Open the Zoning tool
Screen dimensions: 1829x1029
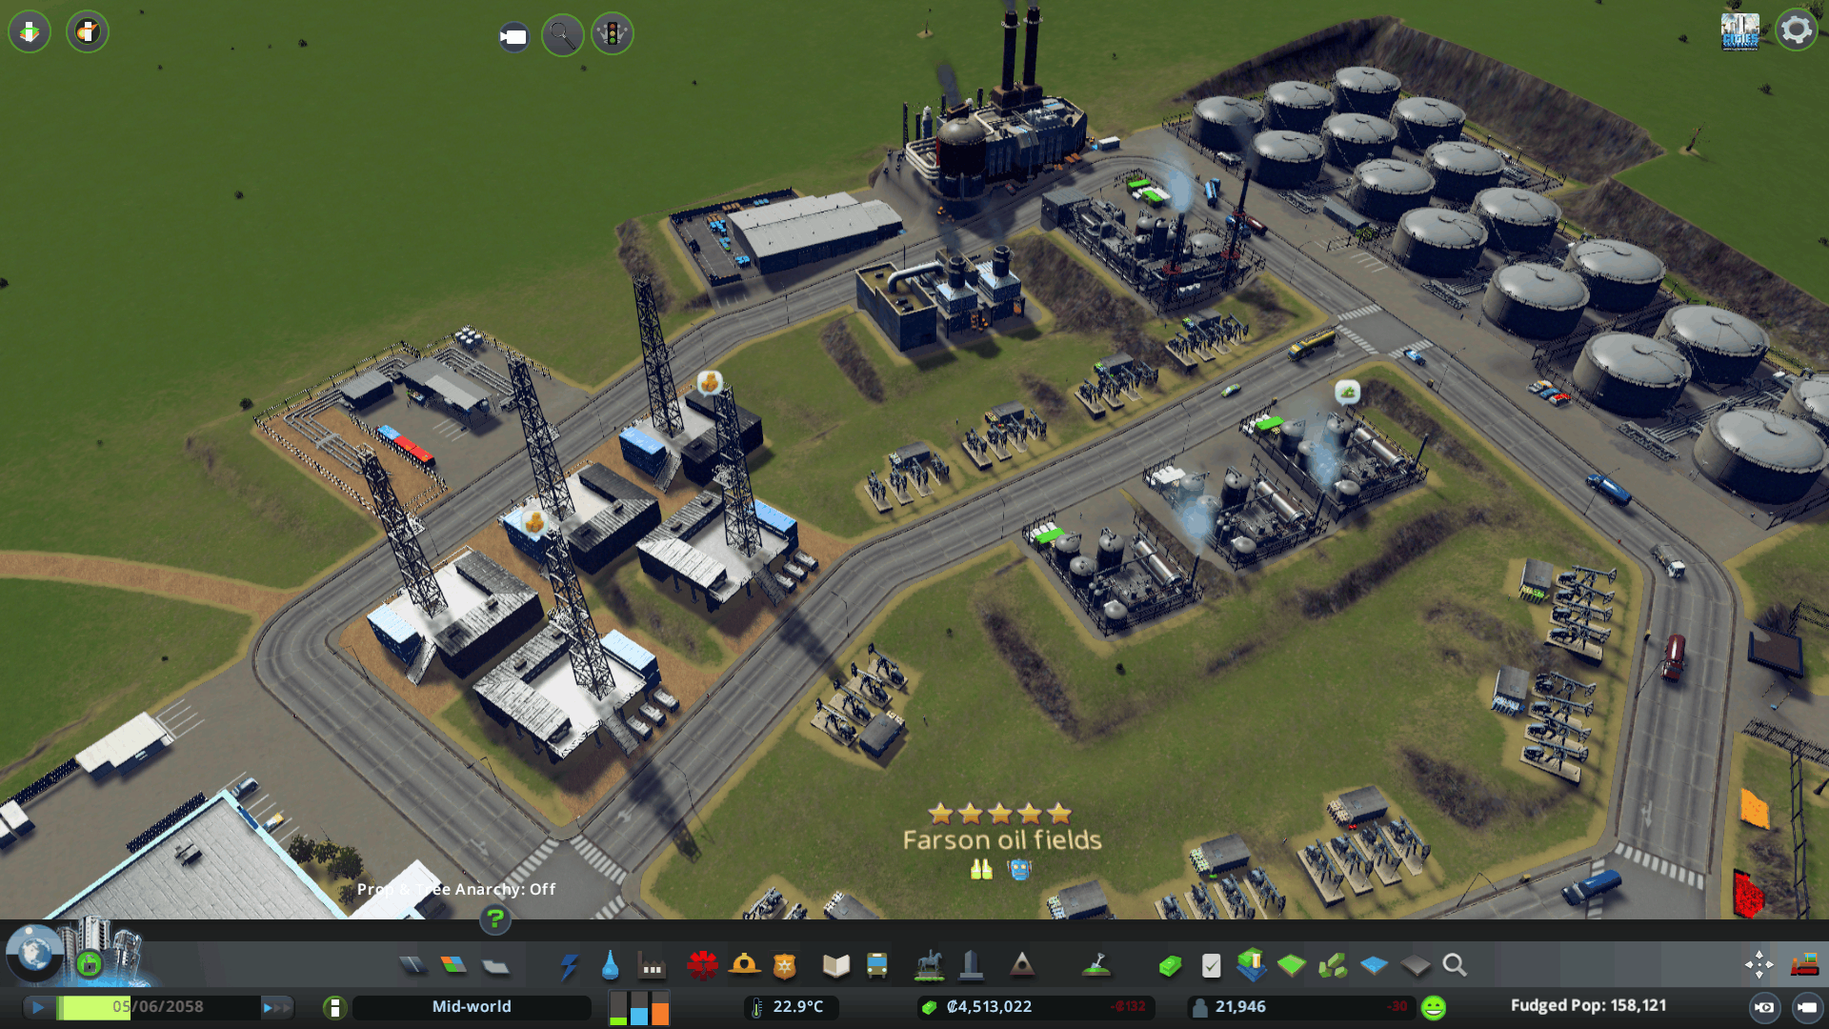[453, 966]
